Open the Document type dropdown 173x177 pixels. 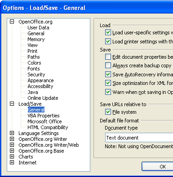click(139, 138)
